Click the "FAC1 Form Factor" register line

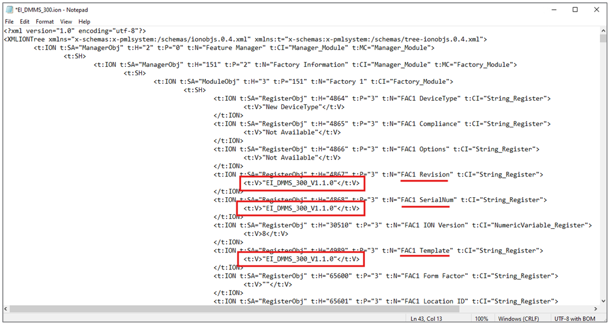pos(385,276)
